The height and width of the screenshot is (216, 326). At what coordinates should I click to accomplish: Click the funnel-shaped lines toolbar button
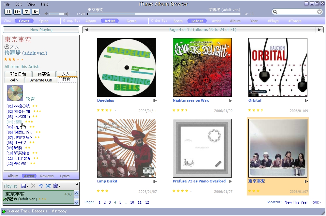pyautogui.click(x=26, y=12)
